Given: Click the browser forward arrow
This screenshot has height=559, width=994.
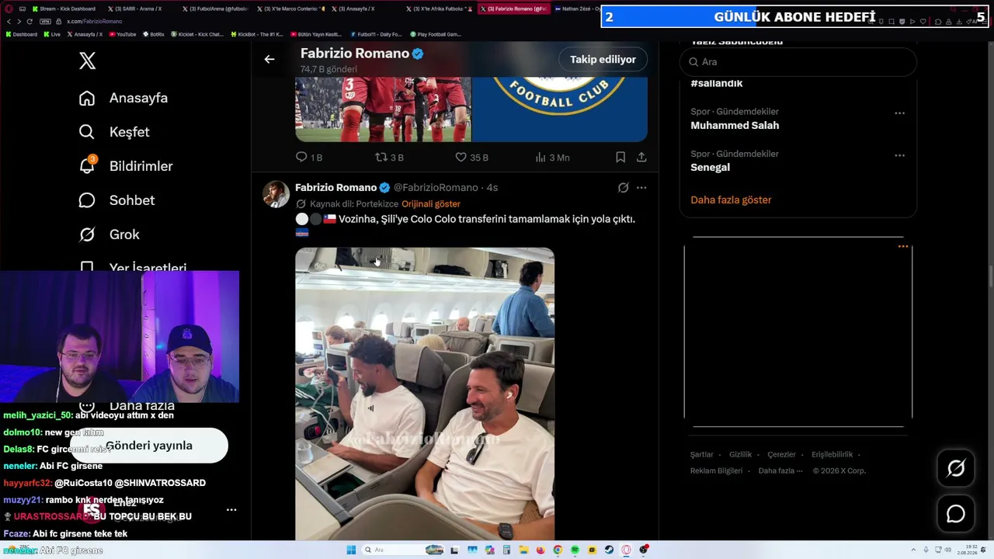Looking at the screenshot, I should 19,21.
